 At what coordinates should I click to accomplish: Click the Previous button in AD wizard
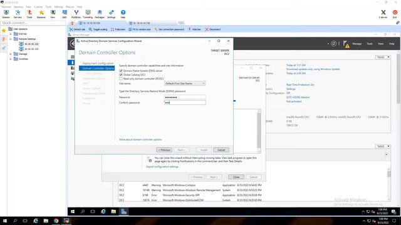click(x=164, y=150)
